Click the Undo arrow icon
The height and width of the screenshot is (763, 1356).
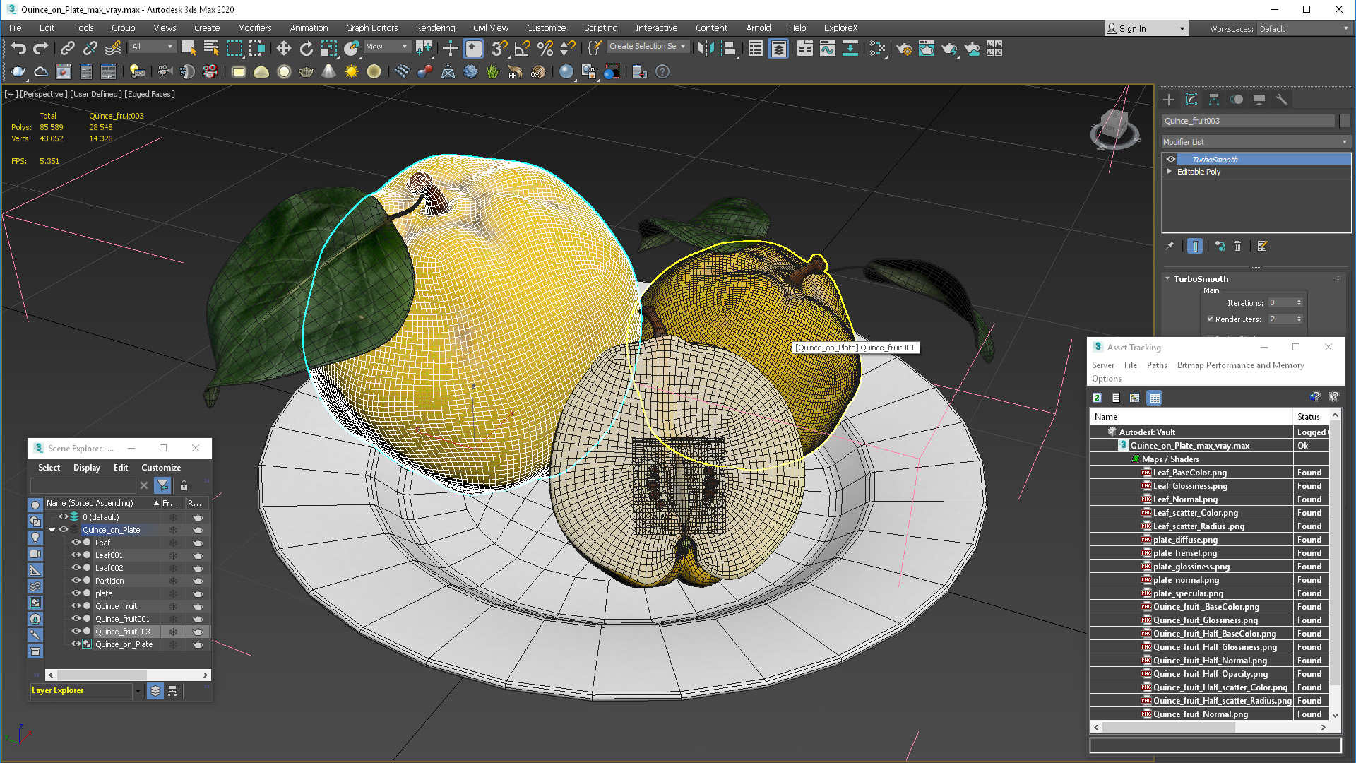18,48
